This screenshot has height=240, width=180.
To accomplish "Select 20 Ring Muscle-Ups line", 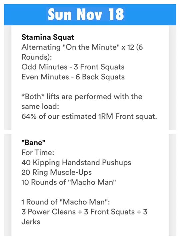I will pyautogui.click(x=56, y=172).
